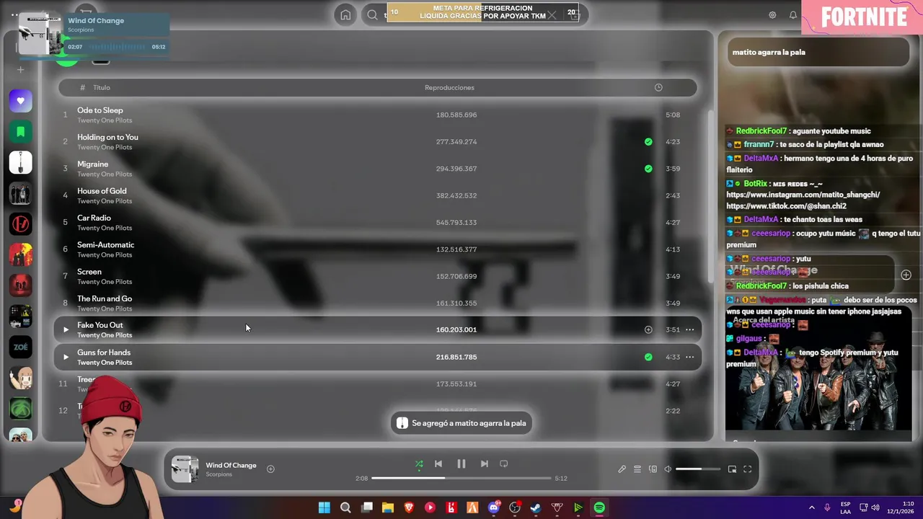923x519 pixels.
Task: Toggle saved checkmark on Guns for Hands
Action: [648, 357]
